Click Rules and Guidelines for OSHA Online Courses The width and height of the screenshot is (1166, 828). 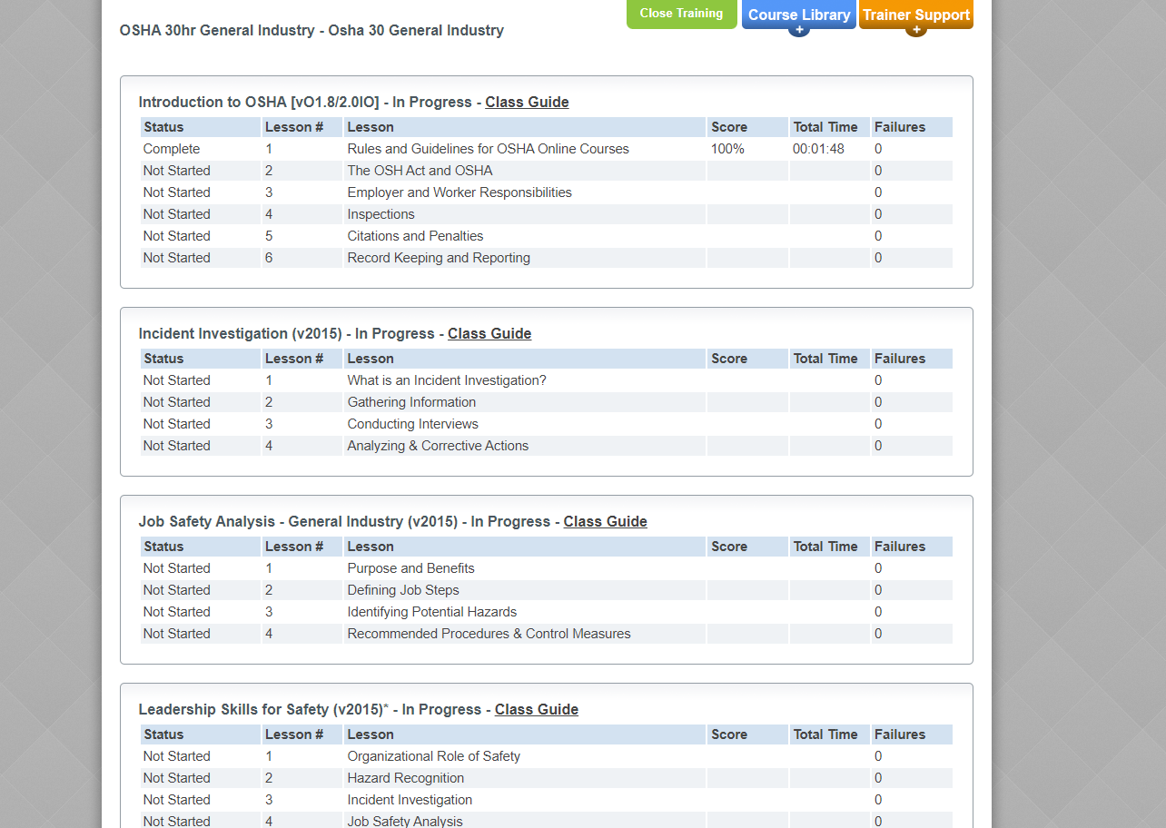tap(488, 149)
